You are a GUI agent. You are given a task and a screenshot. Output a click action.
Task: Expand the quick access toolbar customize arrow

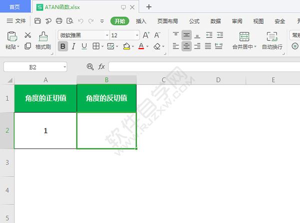click(102, 21)
